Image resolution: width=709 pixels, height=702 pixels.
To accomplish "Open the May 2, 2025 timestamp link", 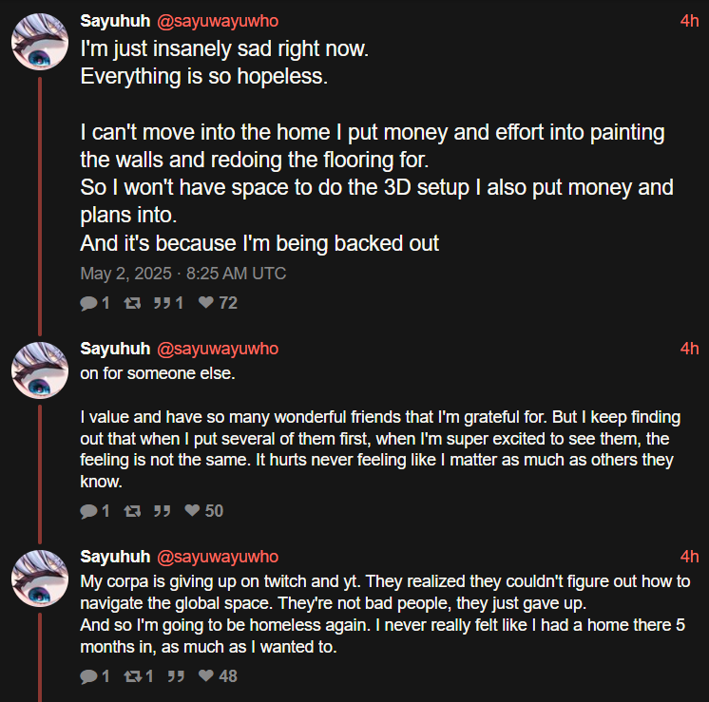I will (182, 274).
